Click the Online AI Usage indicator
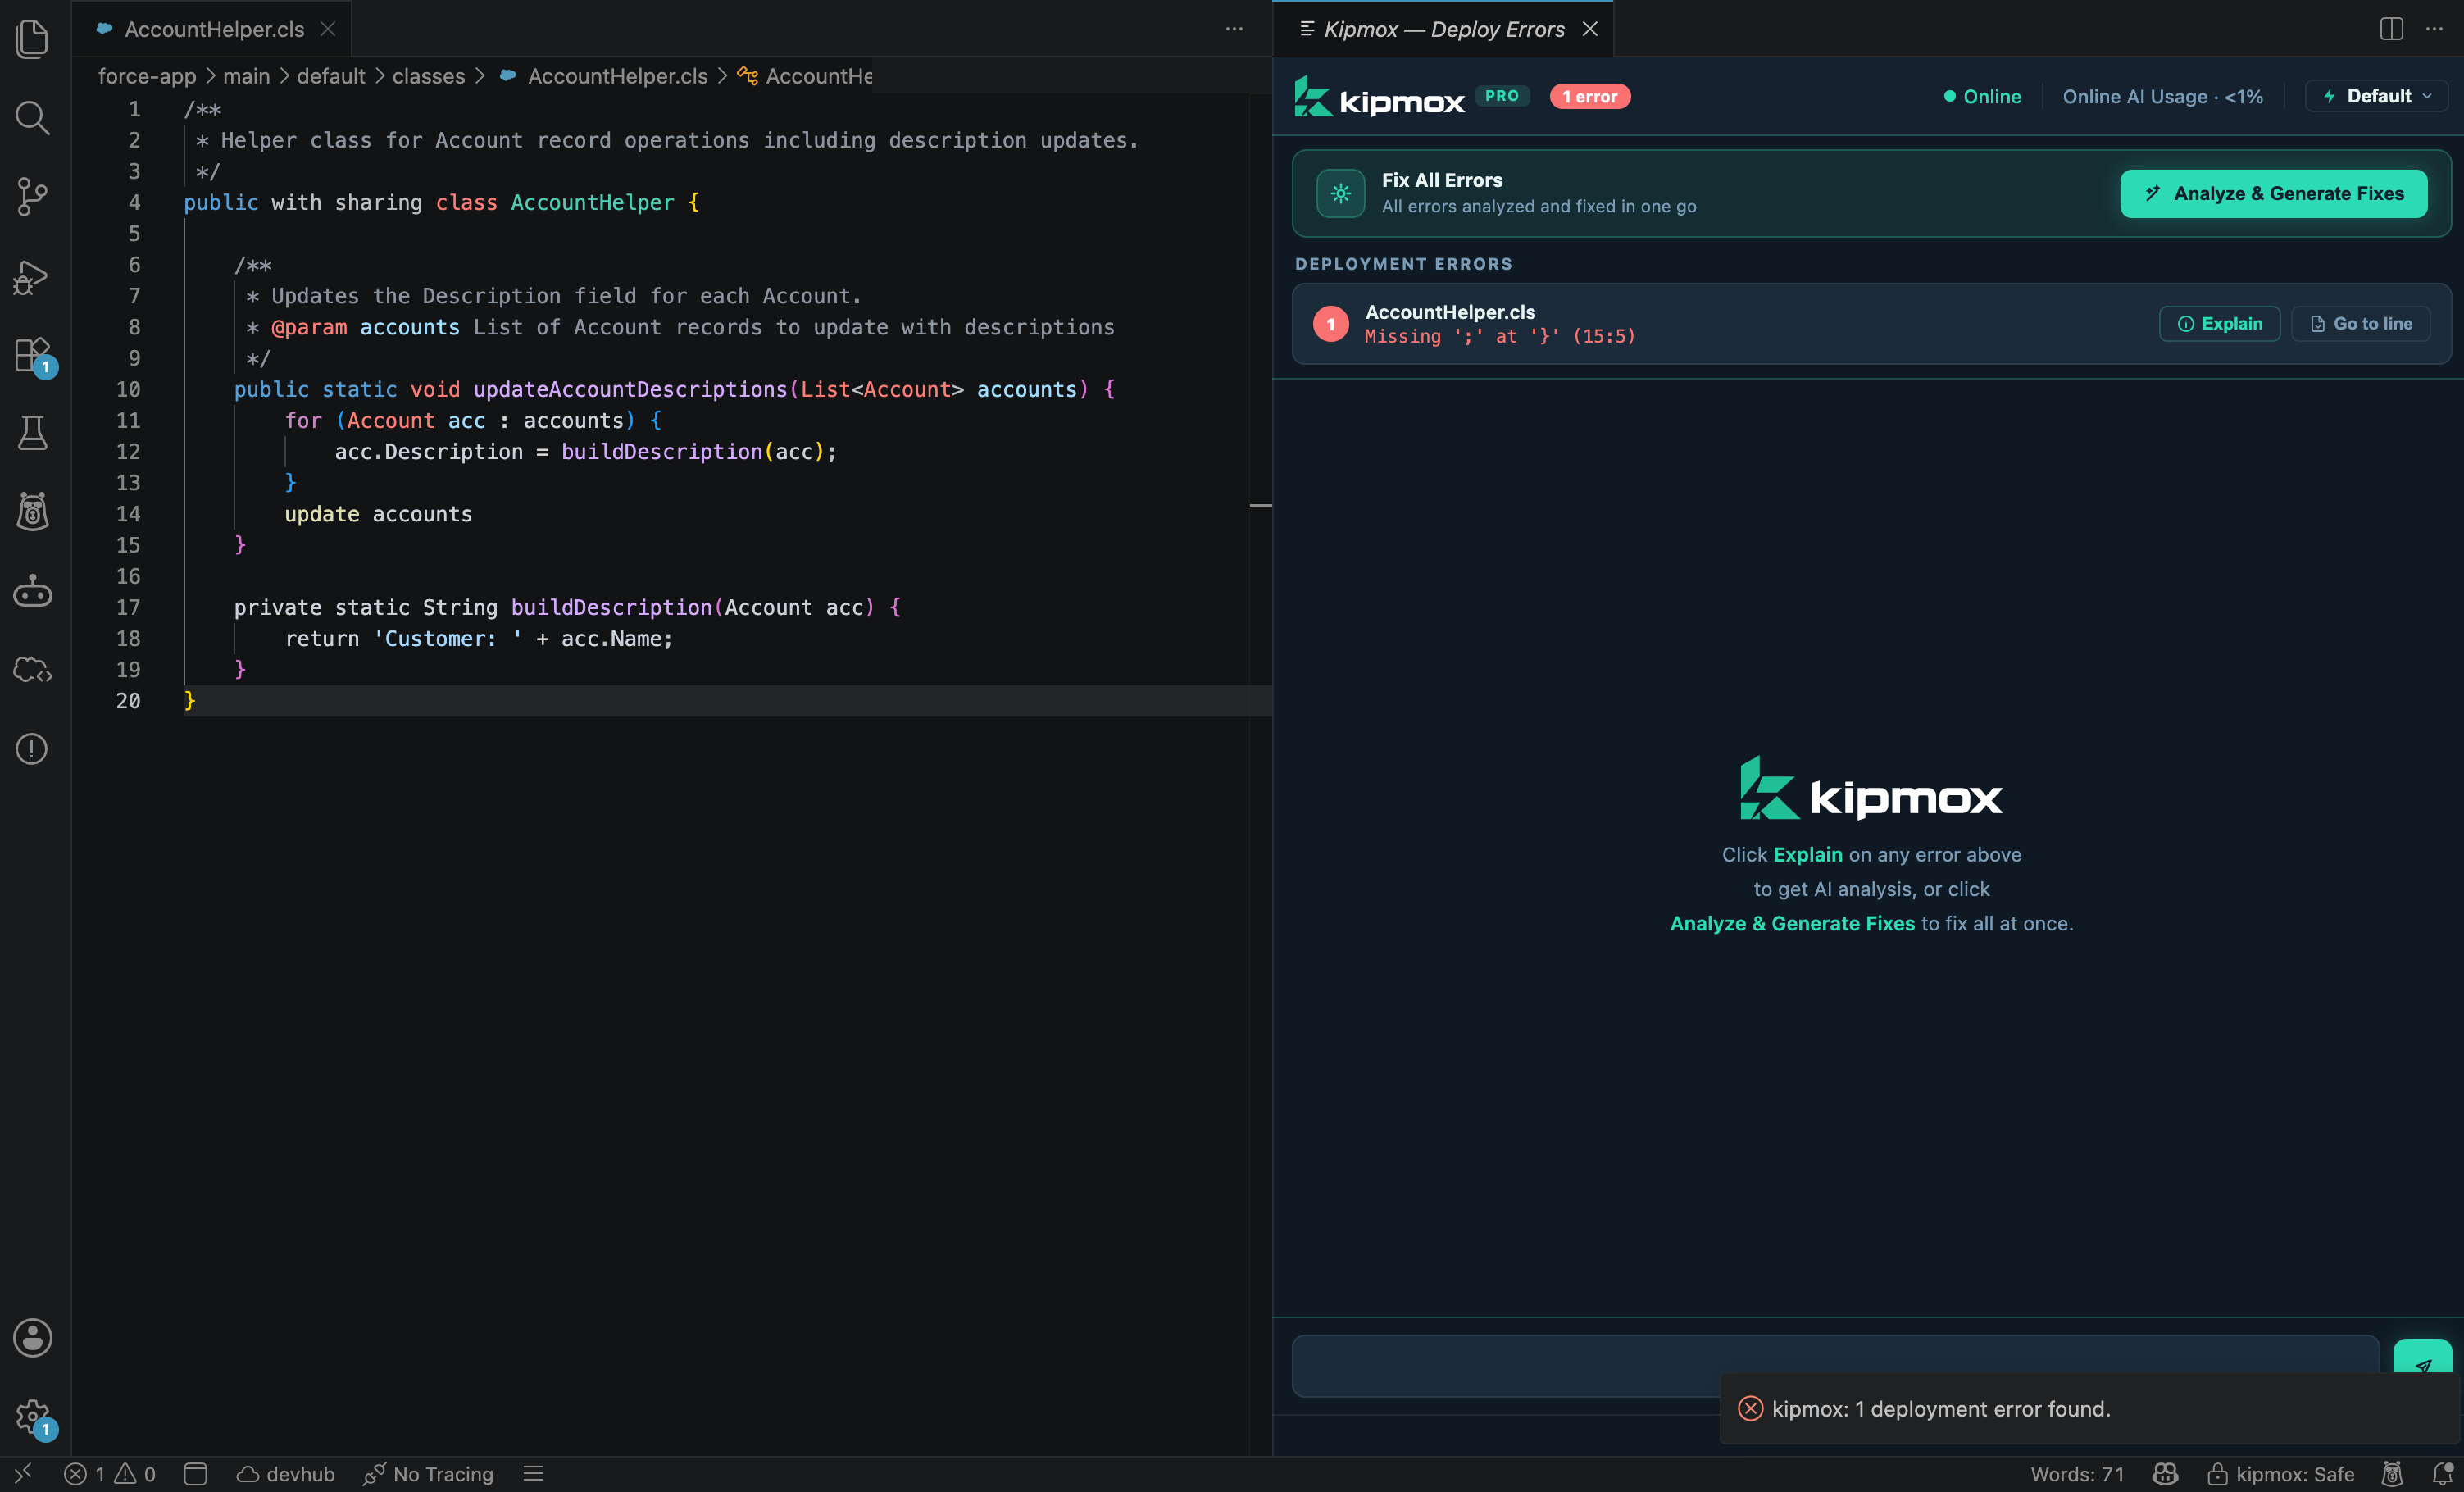The width and height of the screenshot is (2464, 1492). 2163,96
